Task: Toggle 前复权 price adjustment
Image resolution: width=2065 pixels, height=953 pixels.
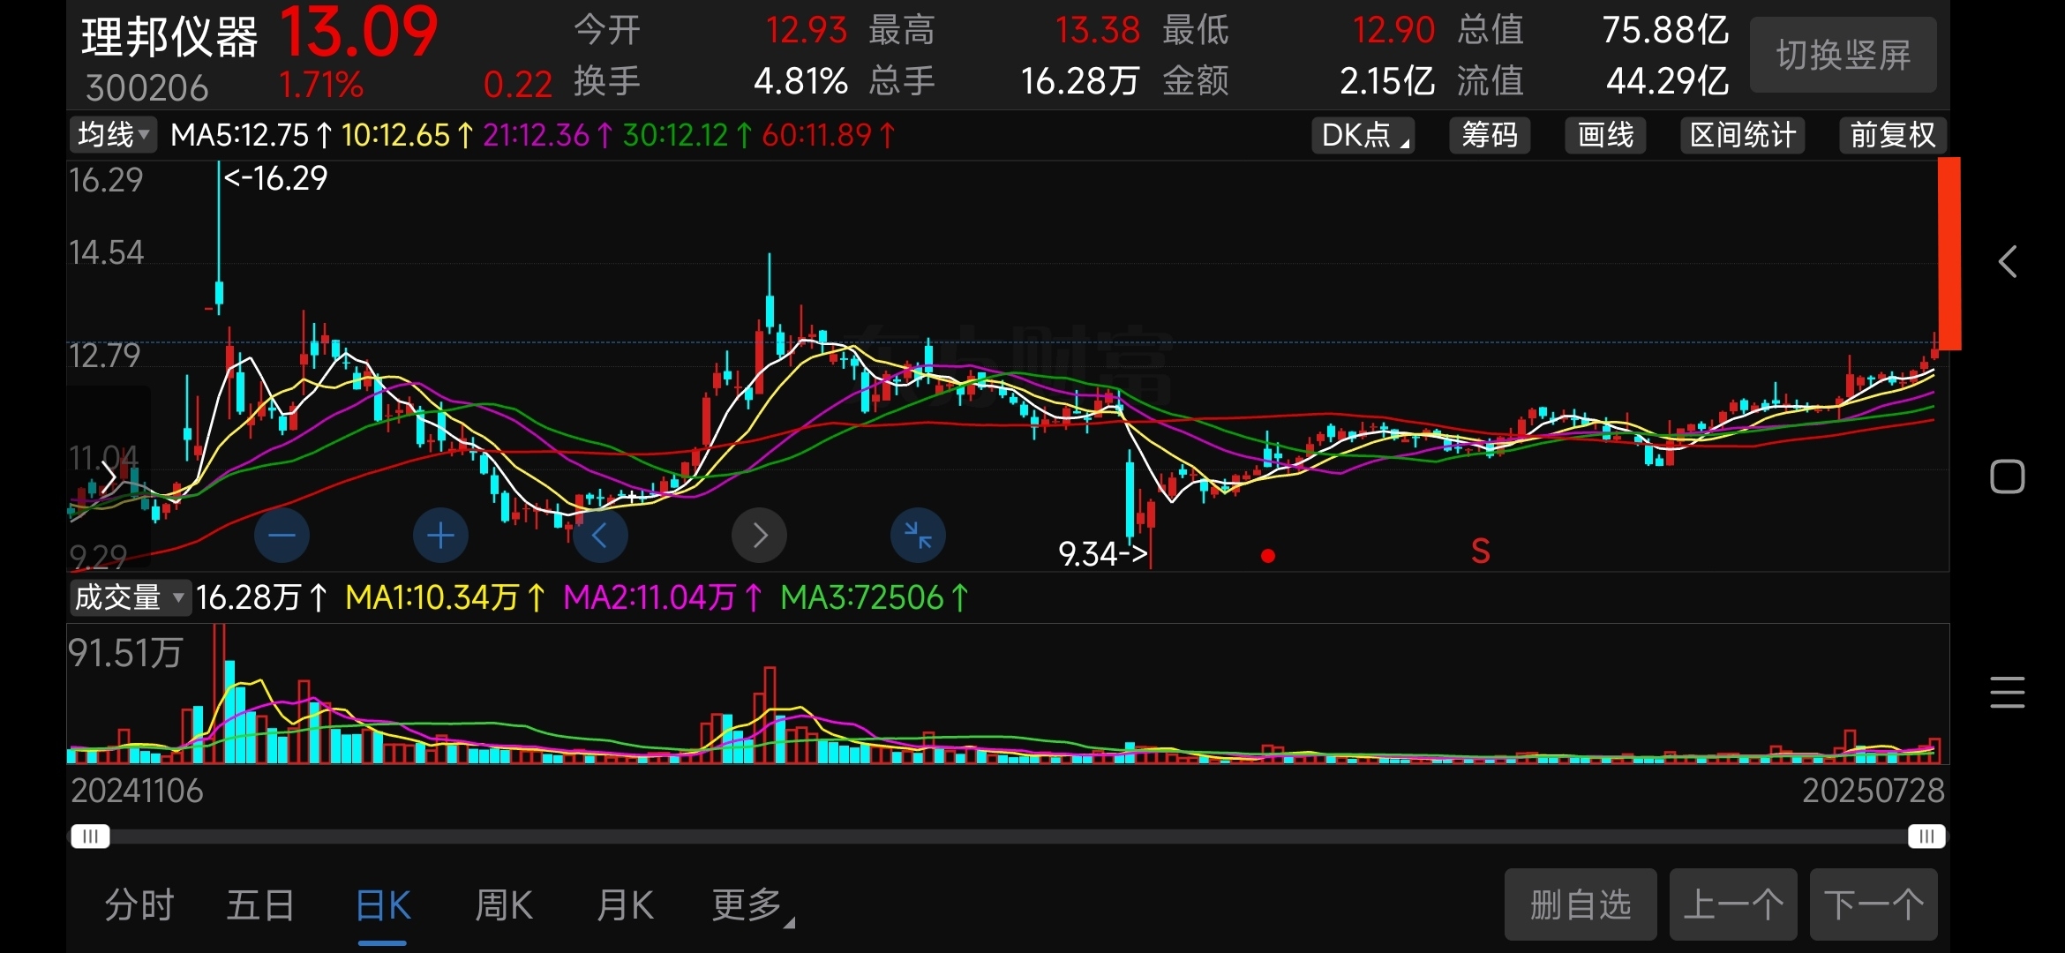Action: pos(1893,135)
